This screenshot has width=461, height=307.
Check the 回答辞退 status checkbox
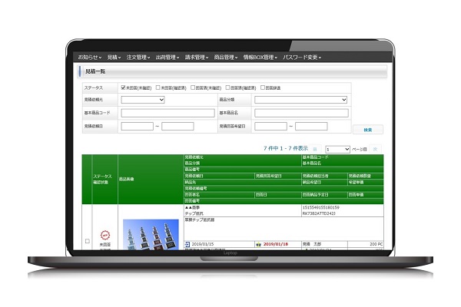(x=263, y=87)
